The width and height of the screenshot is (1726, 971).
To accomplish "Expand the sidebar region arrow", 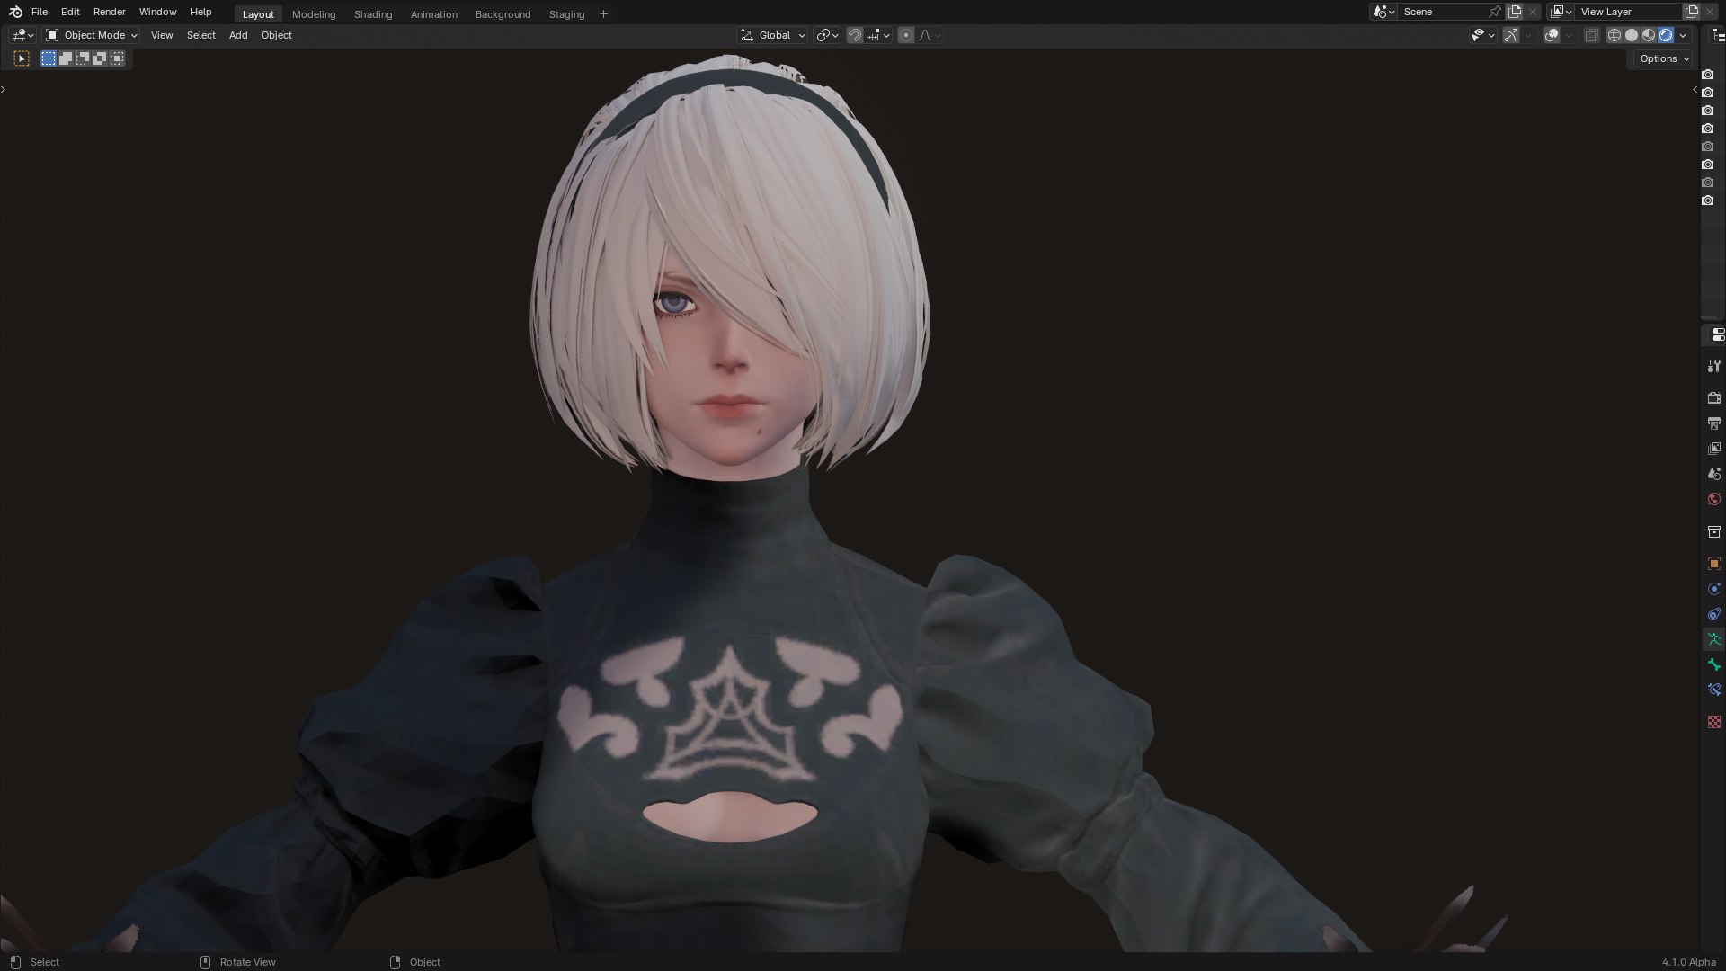I will click(1695, 89).
